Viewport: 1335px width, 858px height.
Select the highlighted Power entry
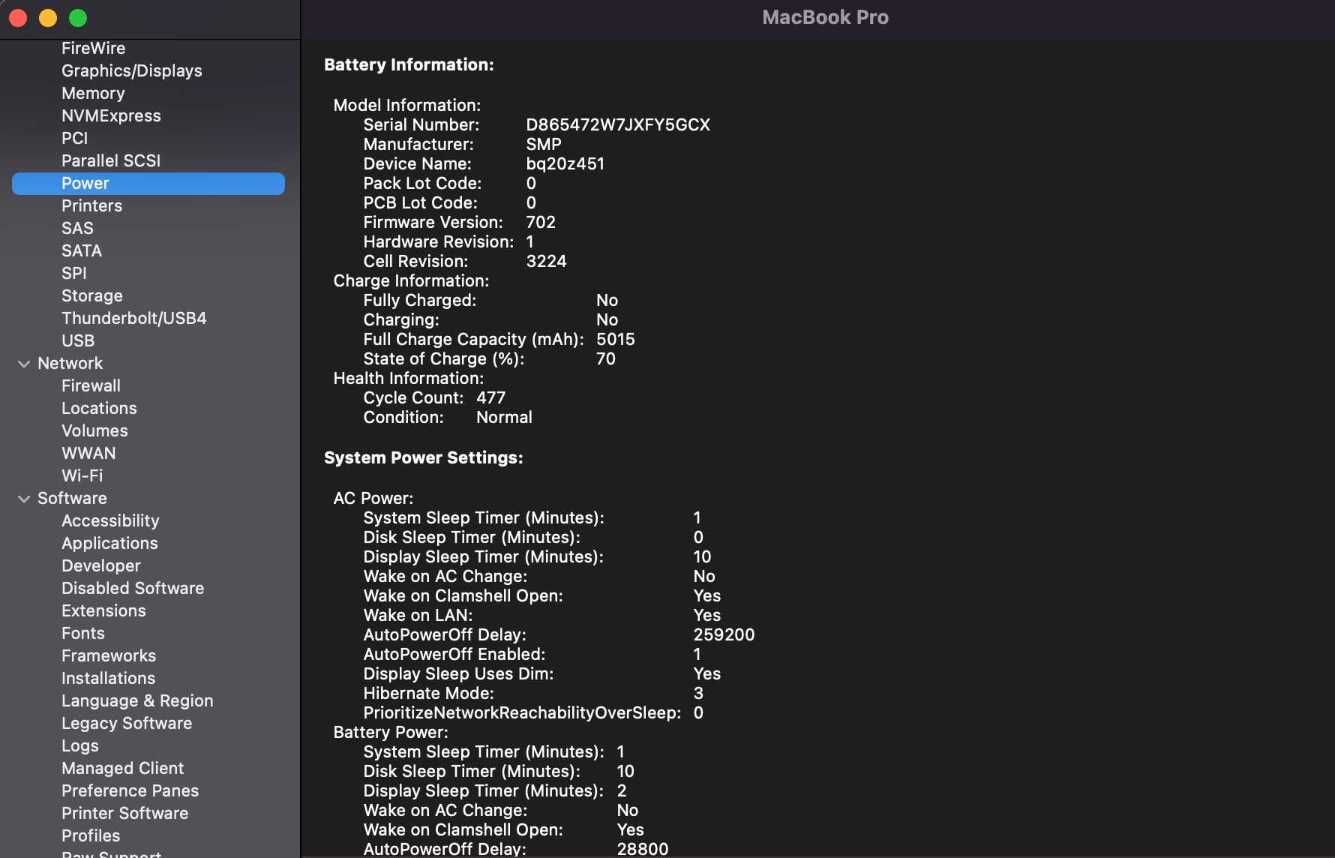[x=148, y=184]
